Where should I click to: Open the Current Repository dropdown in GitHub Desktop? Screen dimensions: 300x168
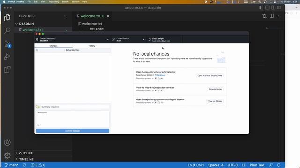click(72, 39)
